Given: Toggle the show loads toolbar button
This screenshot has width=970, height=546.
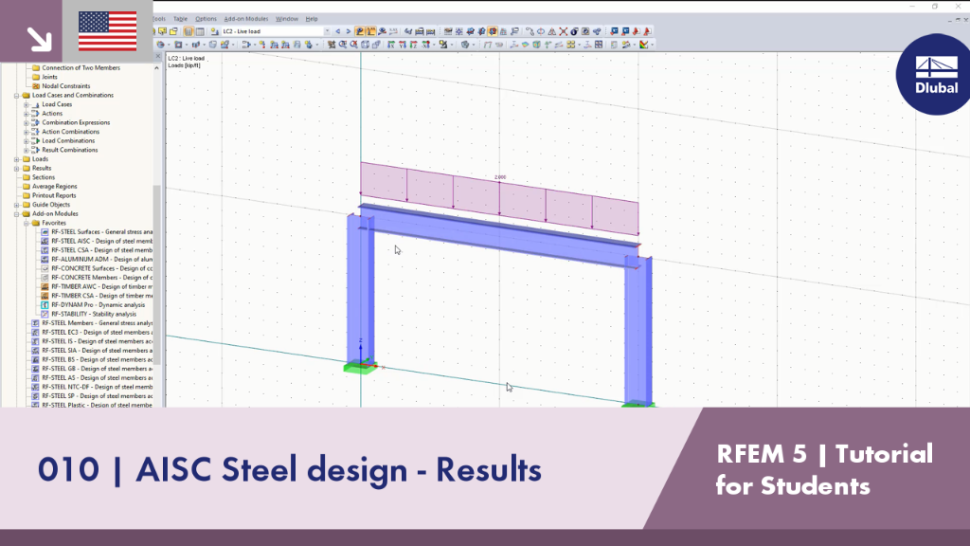Looking at the screenshot, I should point(359,31).
